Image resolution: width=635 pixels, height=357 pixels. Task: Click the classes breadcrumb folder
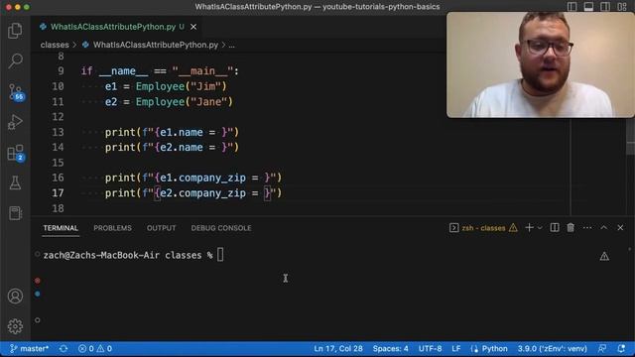tap(55, 45)
